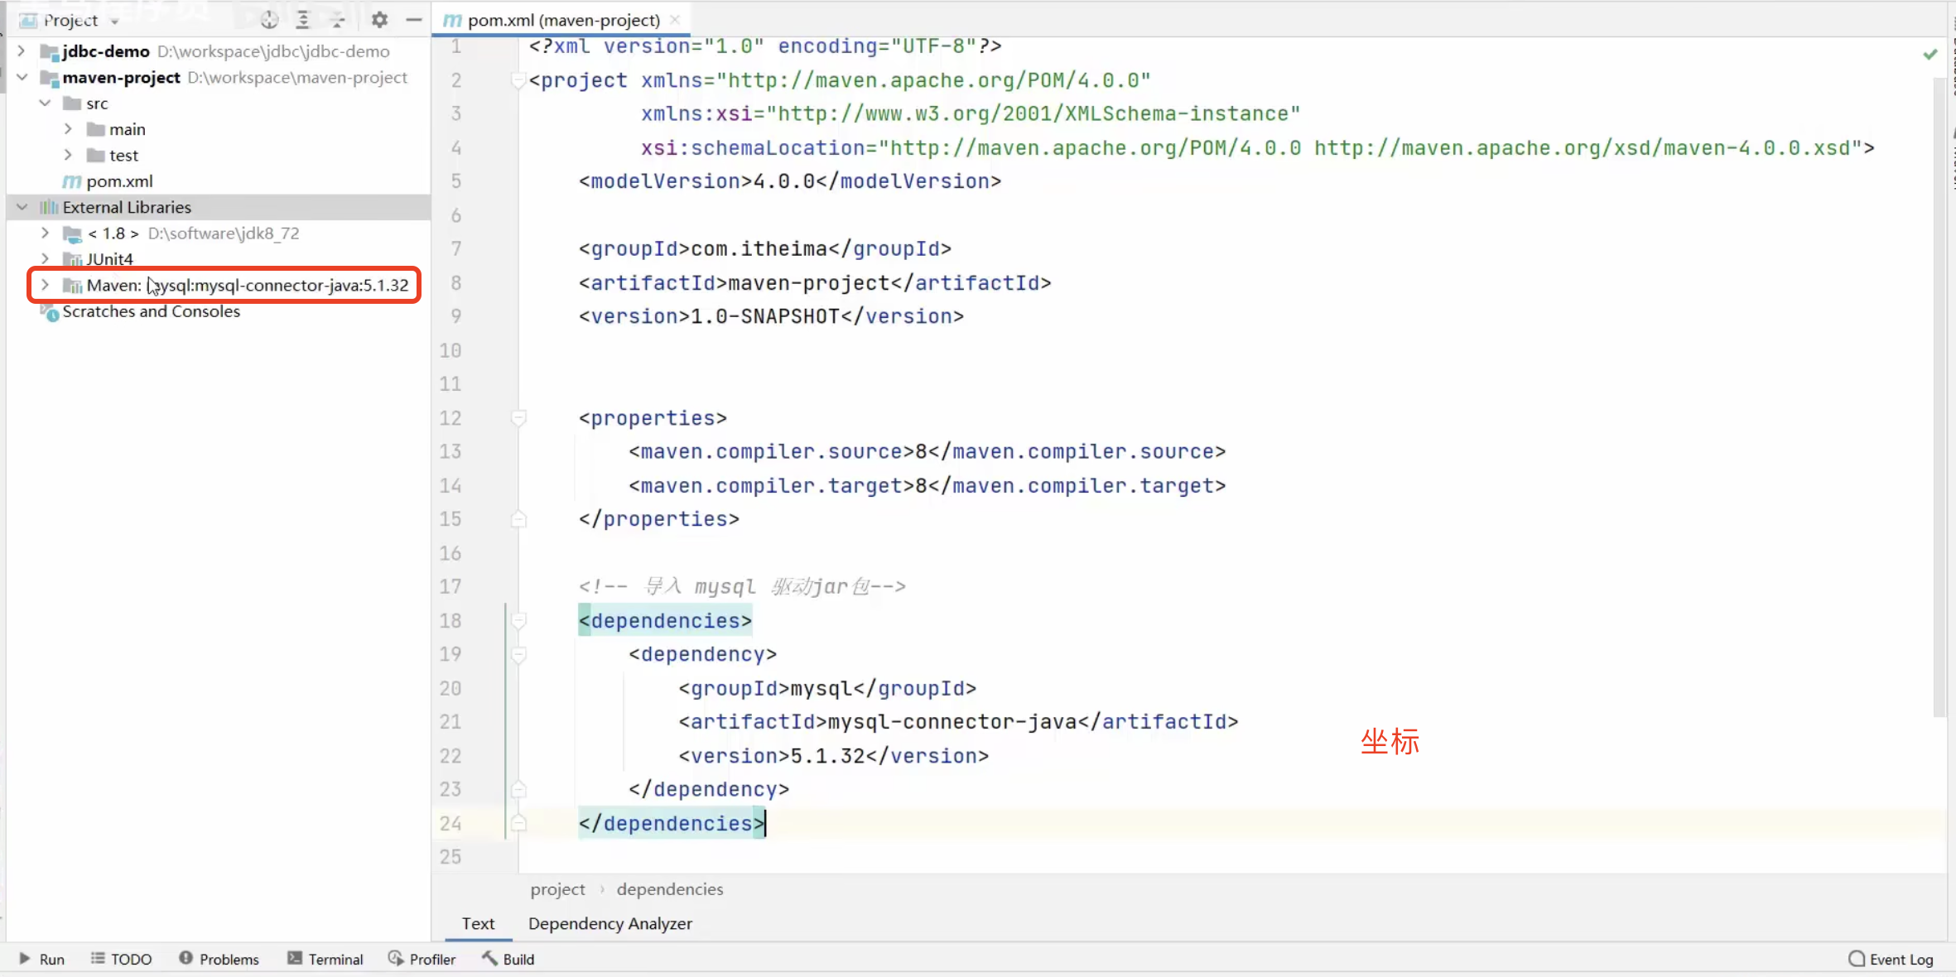The image size is (1956, 977).
Task: Click fold end marker at line 23
Action: (518, 789)
